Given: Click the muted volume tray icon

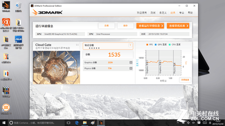Looking at the screenshot, I should 194,123.
